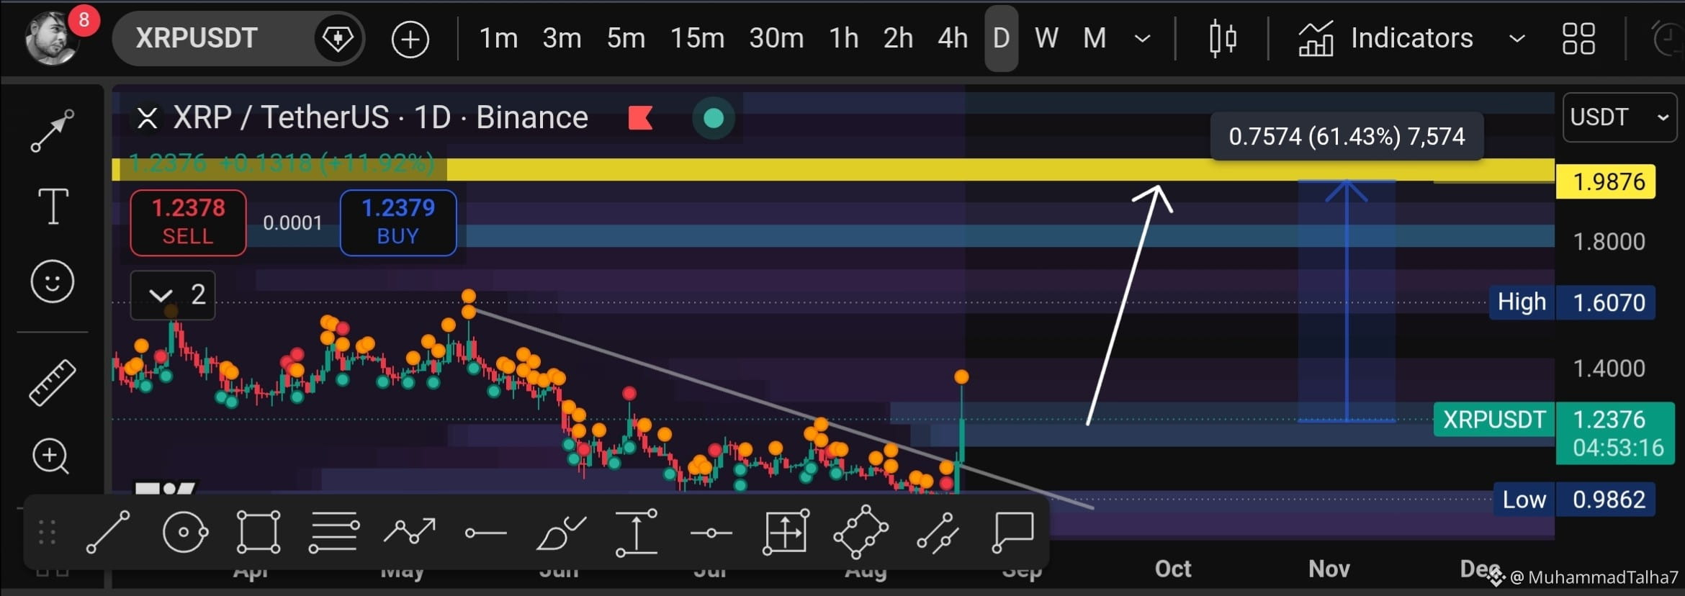Select the Rectangle drawing tool

(x=259, y=533)
